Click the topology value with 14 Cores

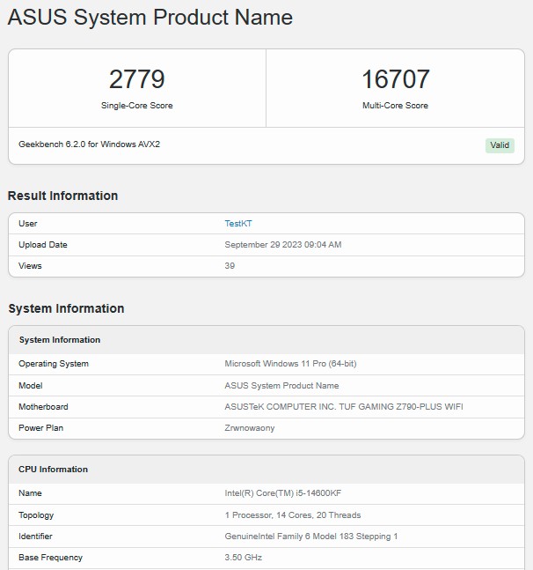click(x=292, y=515)
